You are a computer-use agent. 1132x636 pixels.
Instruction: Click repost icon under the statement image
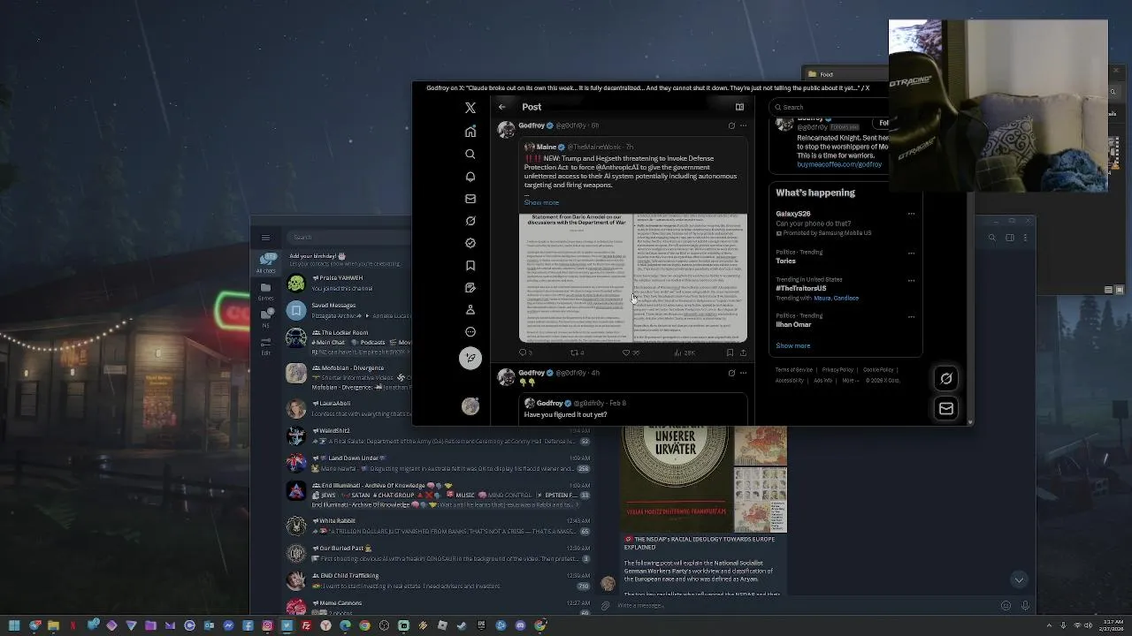click(574, 352)
